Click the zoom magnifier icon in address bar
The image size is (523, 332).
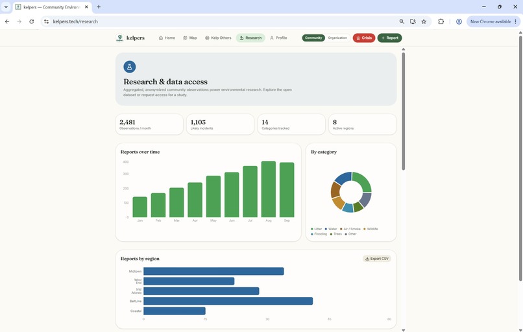tap(402, 21)
